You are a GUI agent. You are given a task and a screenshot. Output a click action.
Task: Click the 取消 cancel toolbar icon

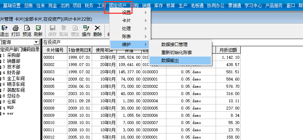(64, 31)
